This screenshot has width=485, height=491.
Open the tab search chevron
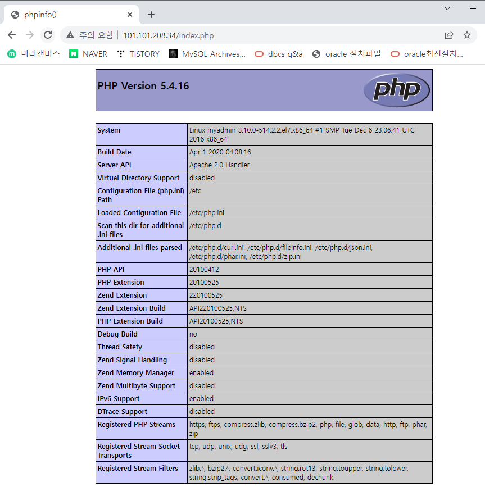447,8
